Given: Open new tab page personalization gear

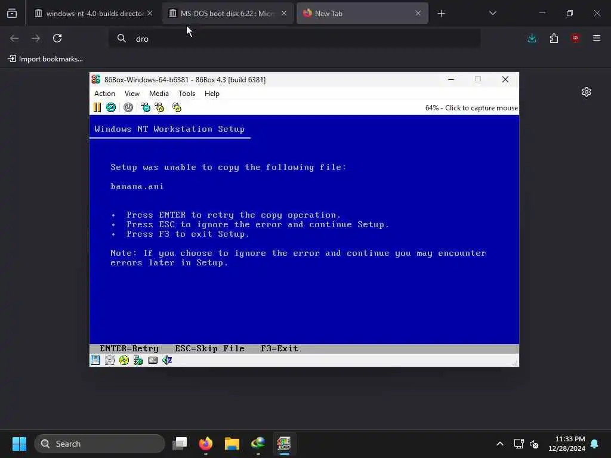Looking at the screenshot, I should coord(587,92).
